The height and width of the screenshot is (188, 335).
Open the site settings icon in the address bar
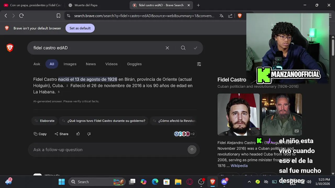click(x=68, y=16)
